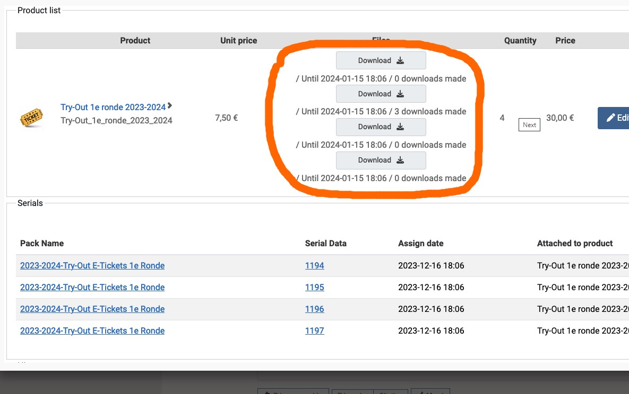Open pack name link in serial 1194 row
The height and width of the screenshot is (394, 629).
pyautogui.click(x=92, y=266)
